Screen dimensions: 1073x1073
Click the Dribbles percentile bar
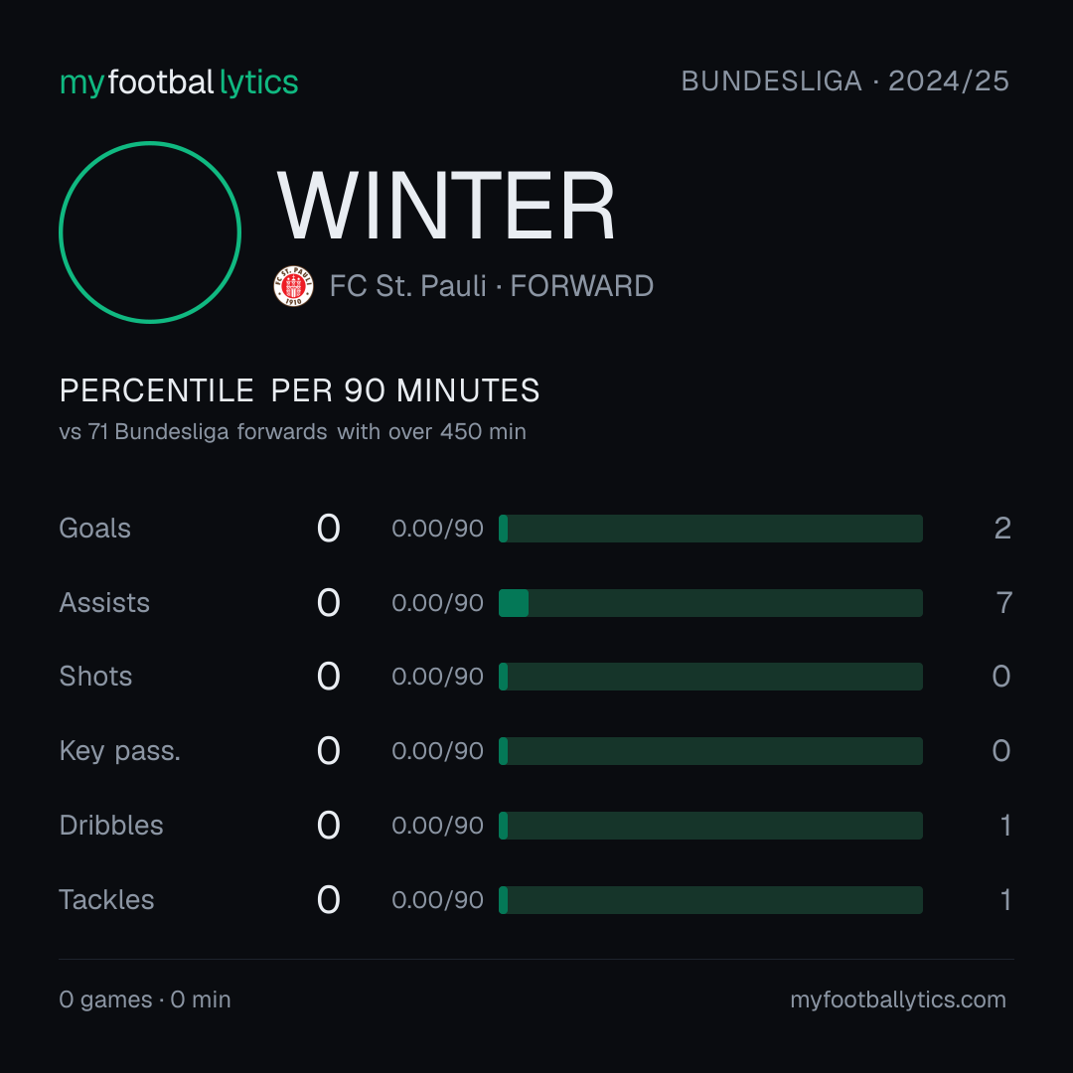click(x=710, y=826)
